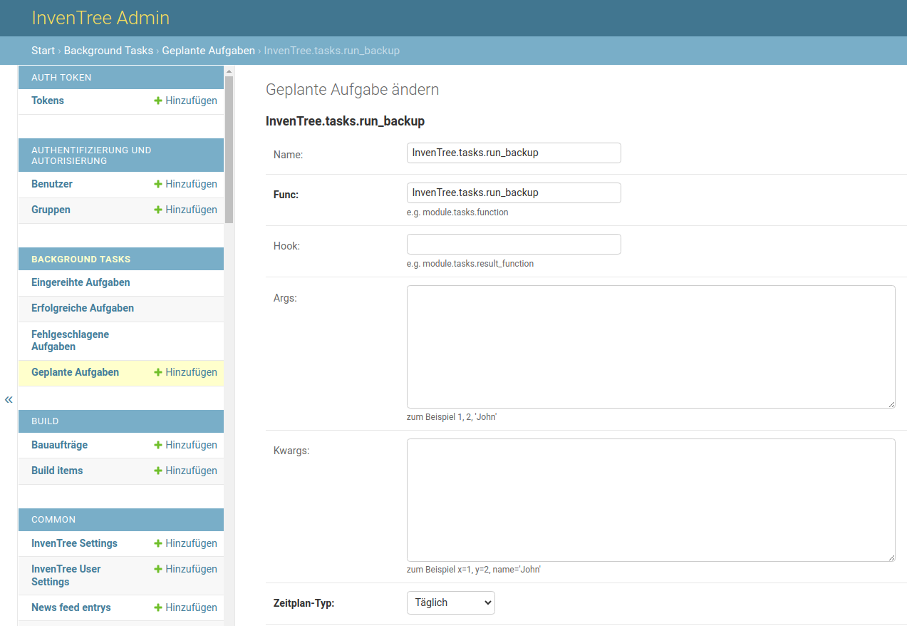This screenshot has height=626, width=907.
Task: Open InvenTree Settings in sidebar
Action: 74,543
